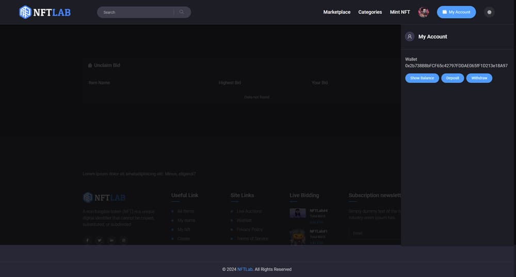This screenshot has width=516, height=277.
Task: Click the My Account panel heading text
Action: (432, 37)
